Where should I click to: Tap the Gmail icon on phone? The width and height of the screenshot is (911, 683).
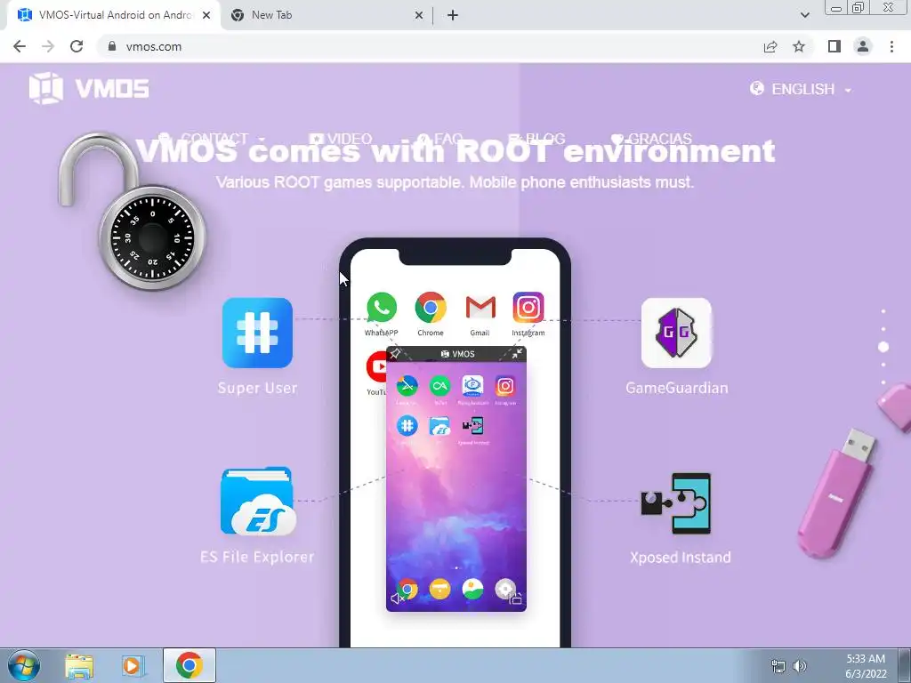pyautogui.click(x=480, y=307)
